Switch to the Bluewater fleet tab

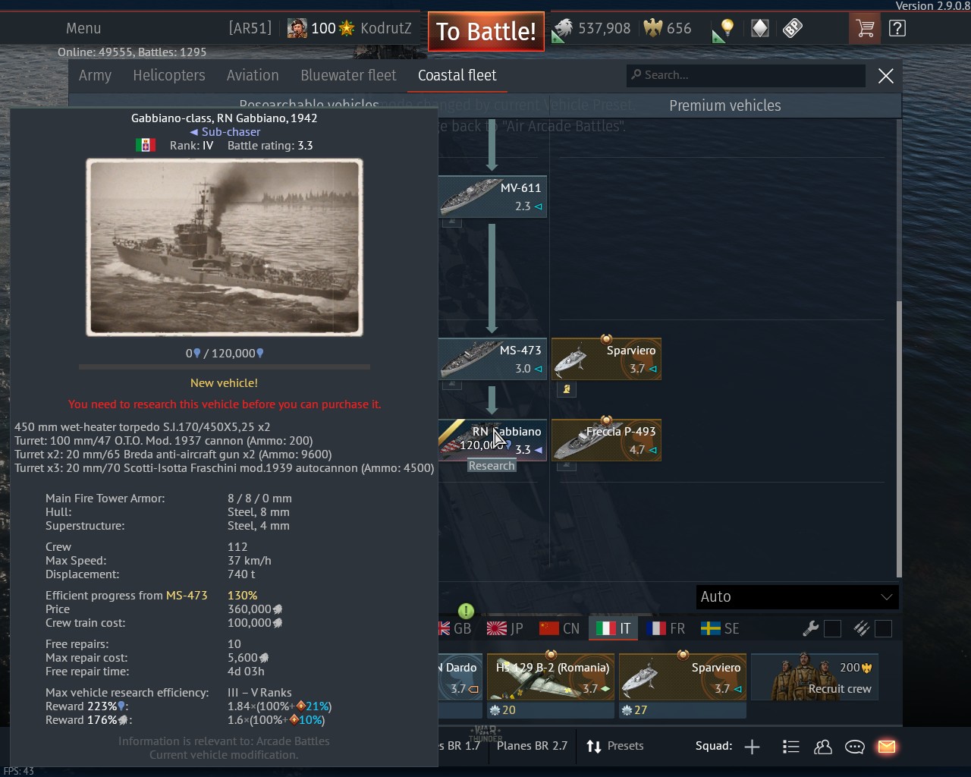pyautogui.click(x=348, y=75)
